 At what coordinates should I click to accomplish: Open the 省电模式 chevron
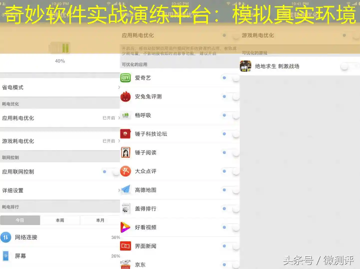click(x=119, y=87)
